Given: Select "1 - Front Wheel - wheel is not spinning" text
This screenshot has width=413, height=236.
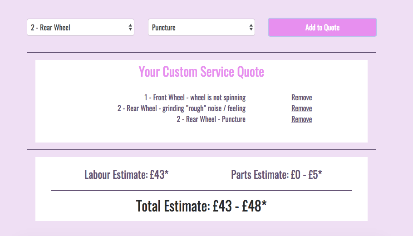Looking at the screenshot, I should (195, 98).
